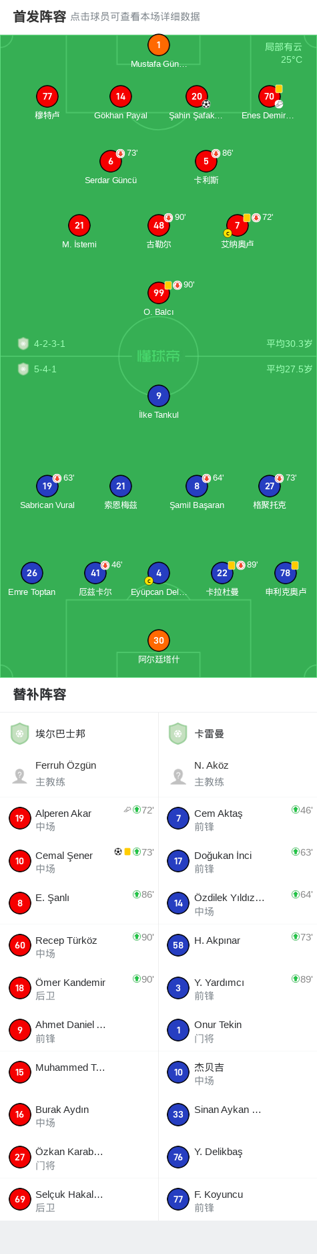Image resolution: width=317 pixels, height=1254 pixels.
Task: Select substitute Alperen Akar row
Action: point(79,819)
